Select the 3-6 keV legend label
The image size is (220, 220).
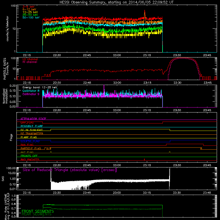tap(29, 7)
